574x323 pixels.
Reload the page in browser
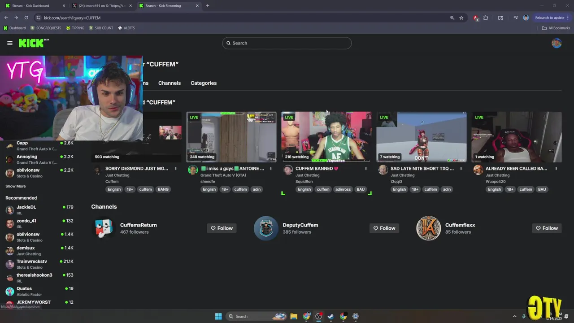tap(26, 18)
